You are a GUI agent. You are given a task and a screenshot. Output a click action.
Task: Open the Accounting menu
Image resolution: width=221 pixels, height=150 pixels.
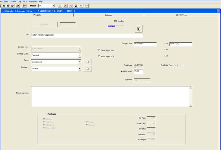[33, 2]
